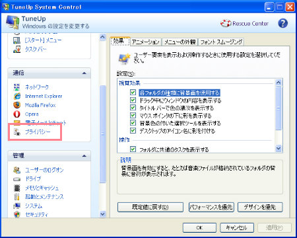Open タスク バー text link

tap(36, 49)
